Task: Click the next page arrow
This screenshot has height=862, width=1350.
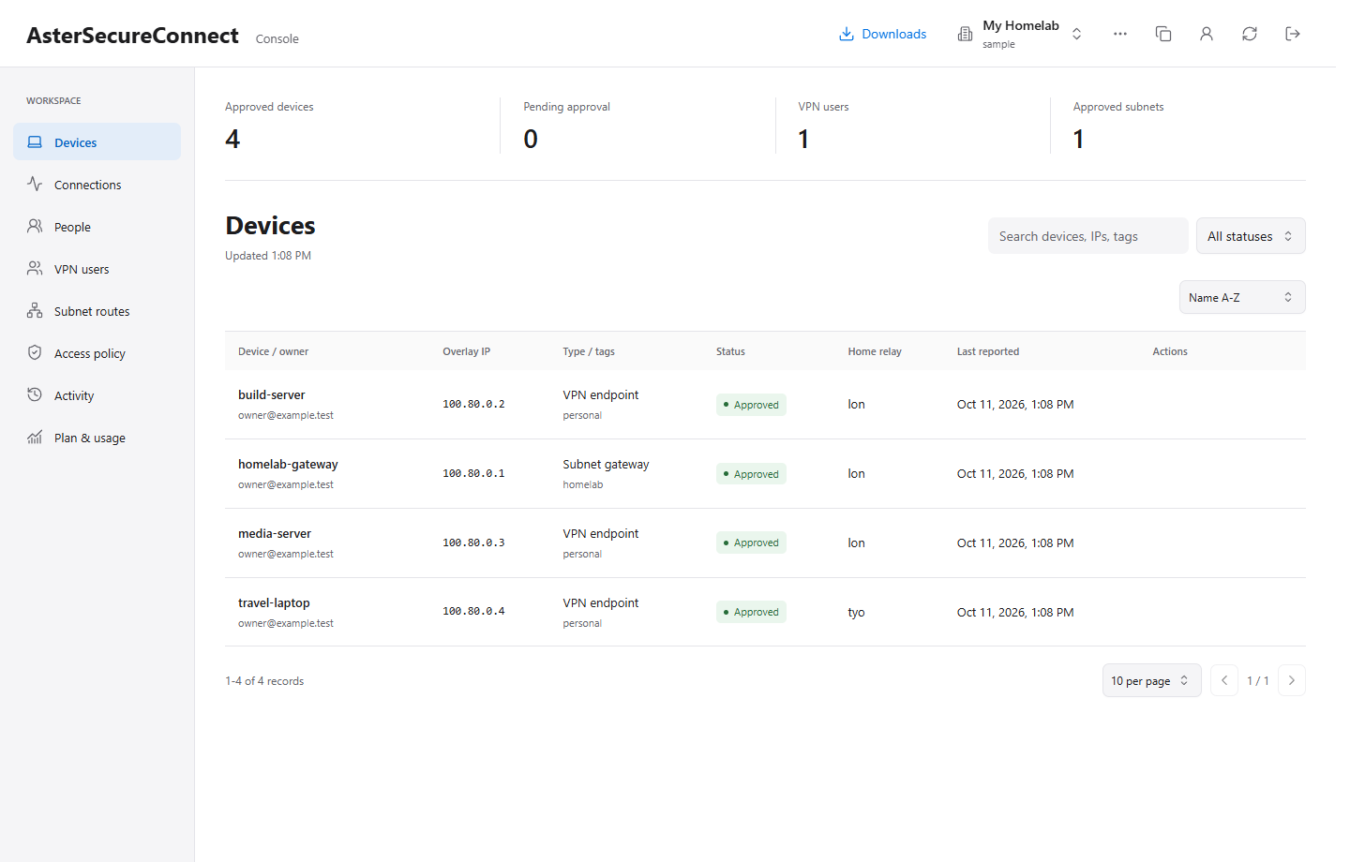Action: click(1292, 680)
